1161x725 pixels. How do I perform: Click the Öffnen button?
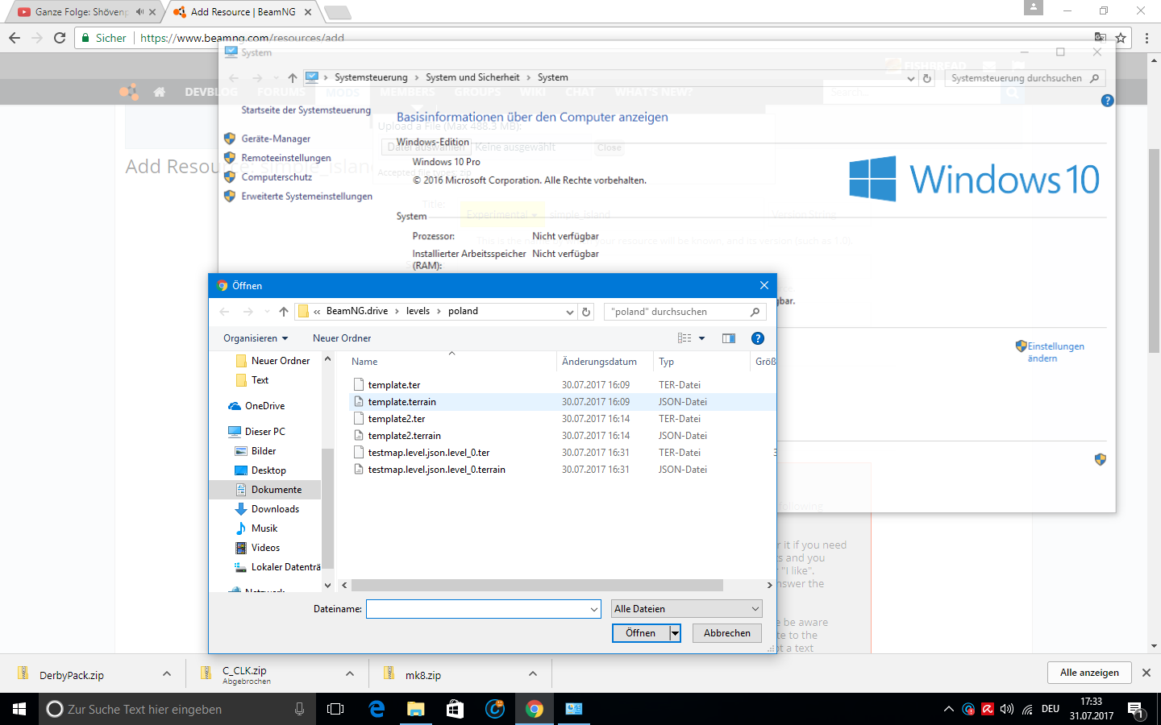[x=641, y=633]
